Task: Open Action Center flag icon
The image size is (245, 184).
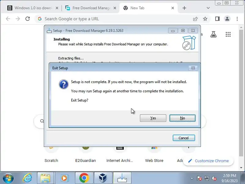Action: [199, 178]
